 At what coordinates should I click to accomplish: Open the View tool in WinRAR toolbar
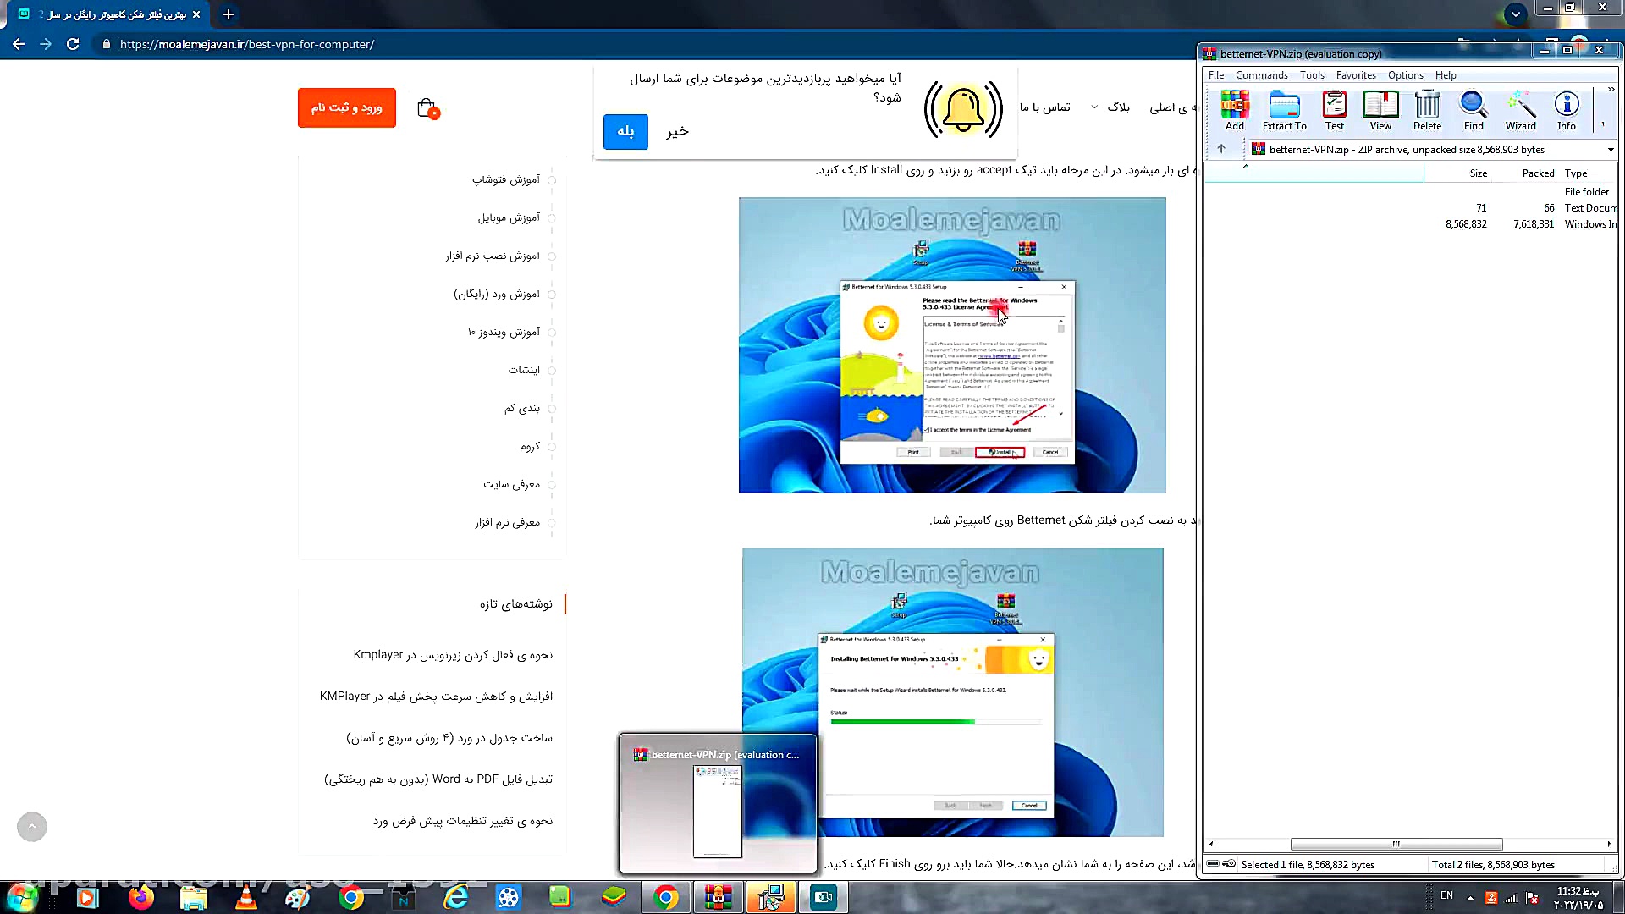pyautogui.click(x=1380, y=111)
